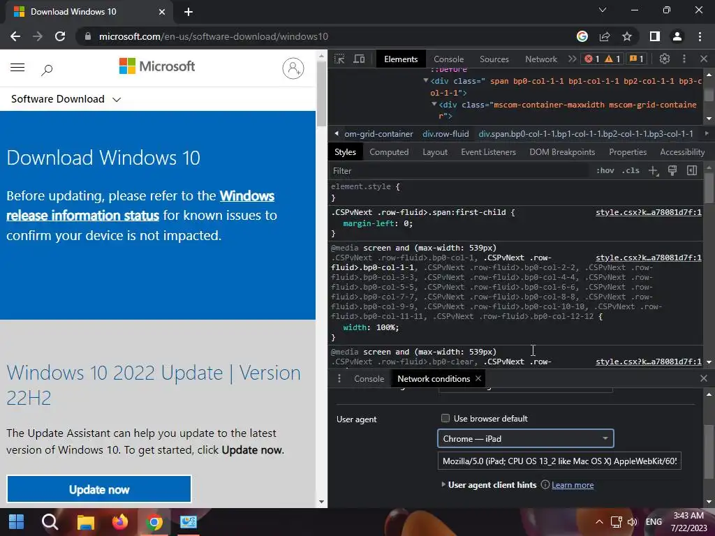Screen dimensions: 715x536
Task: Toggle element state with :hov
Action: tap(605, 170)
